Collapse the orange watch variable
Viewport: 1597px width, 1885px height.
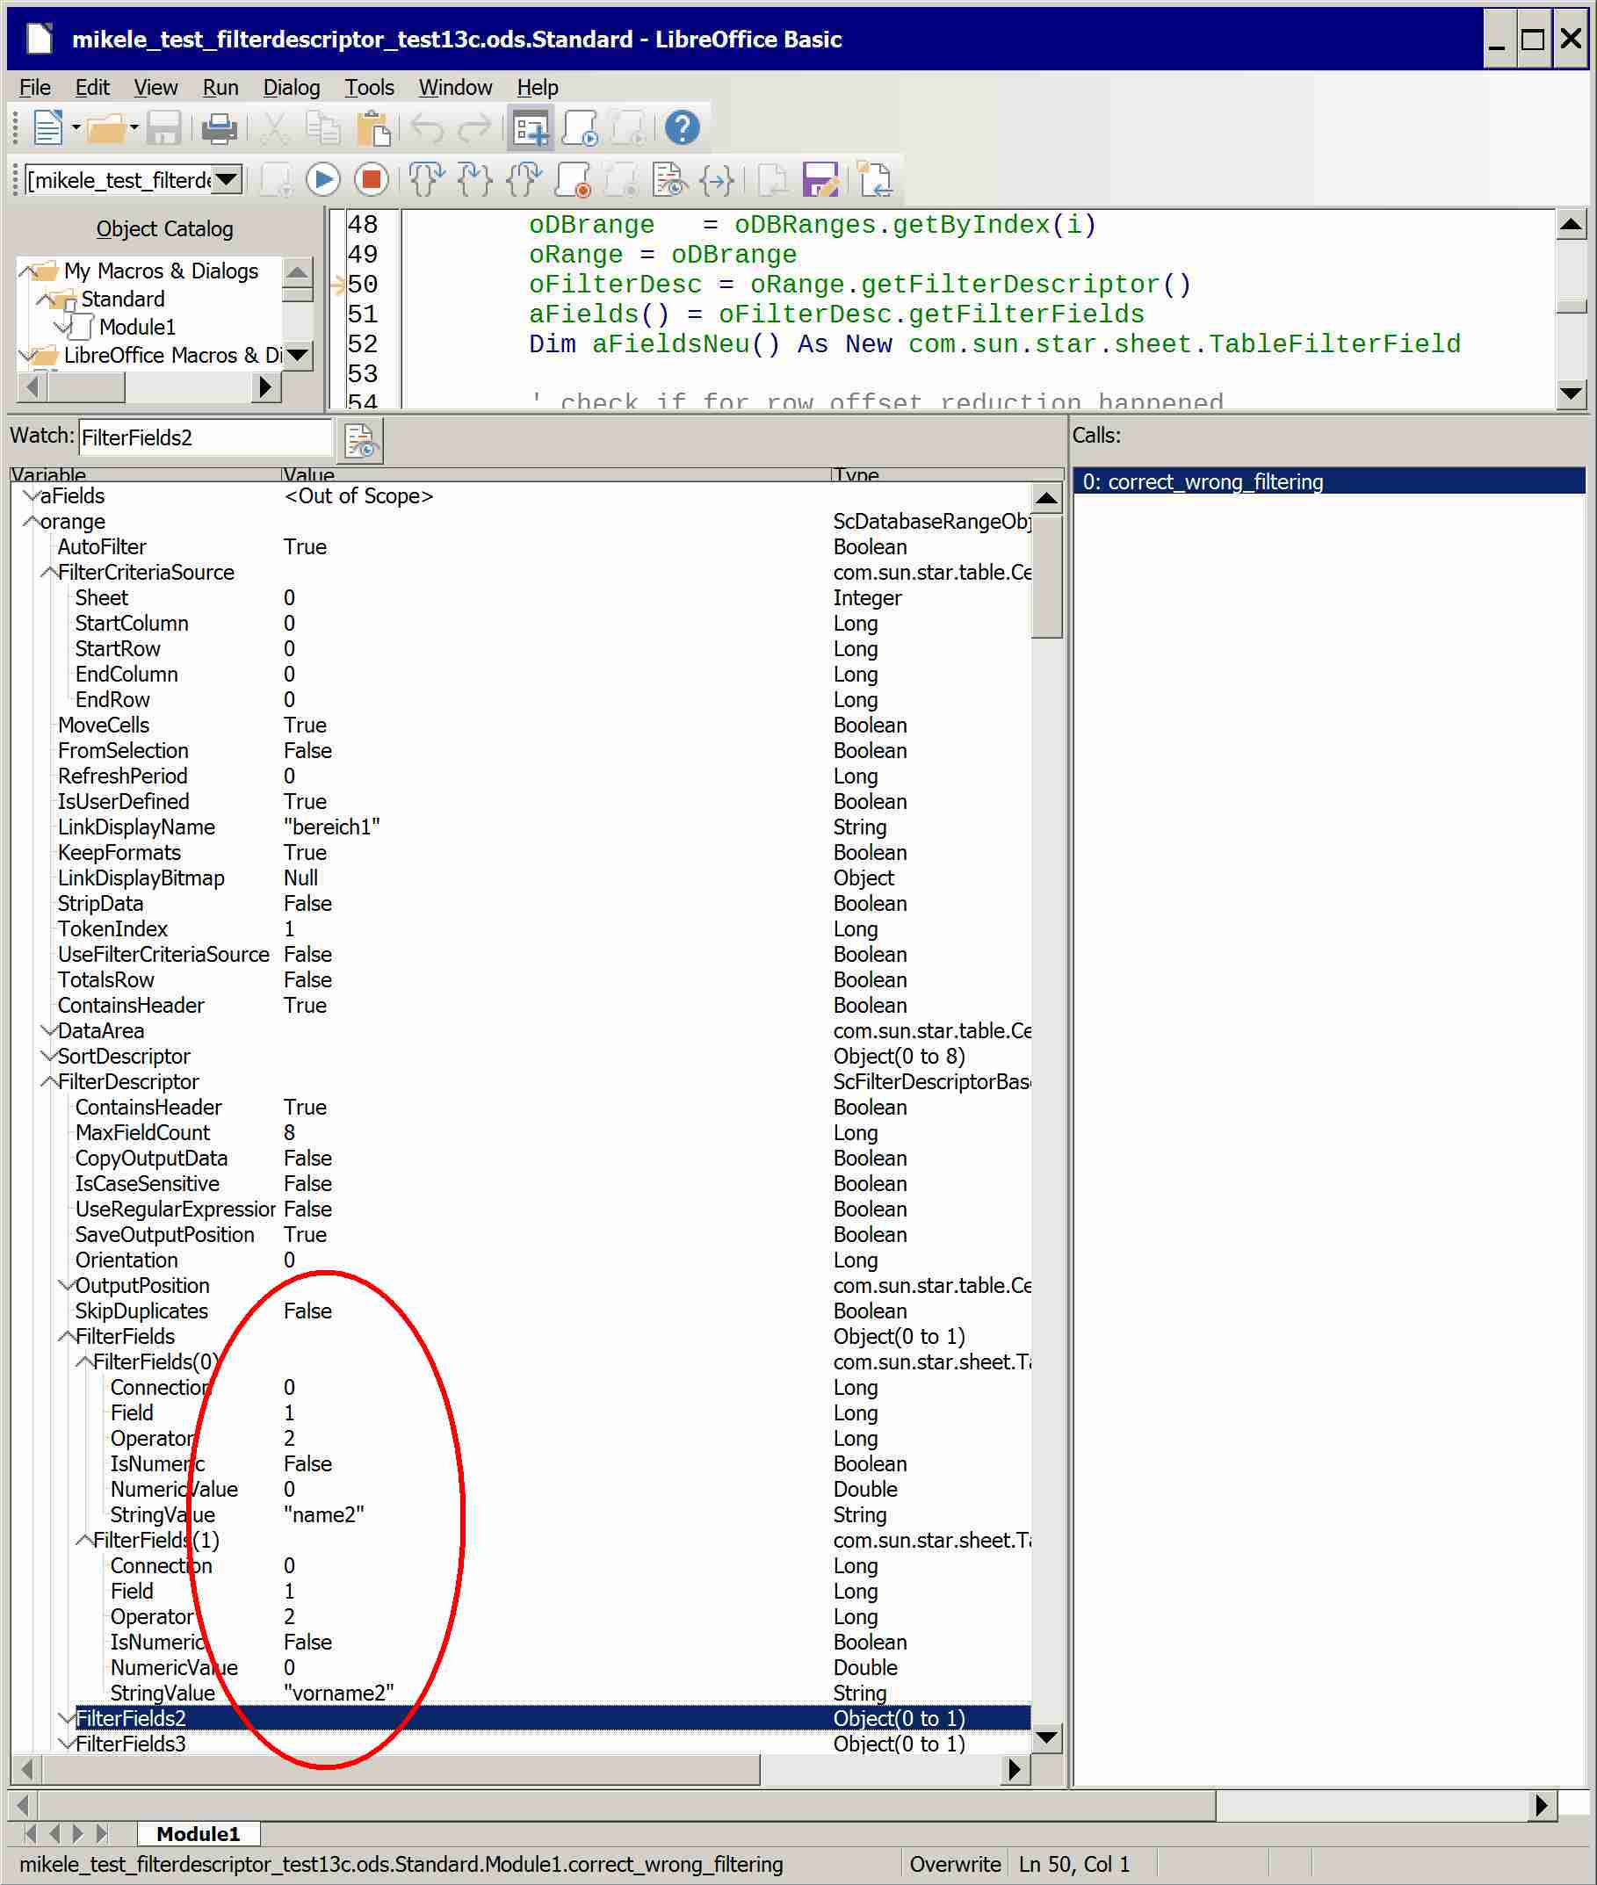pos(31,521)
